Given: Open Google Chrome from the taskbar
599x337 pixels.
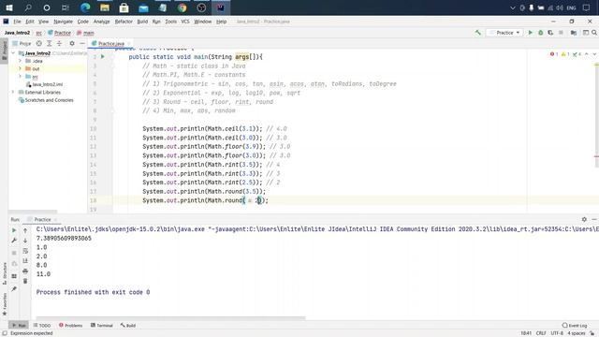Looking at the screenshot, I should click(182, 7).
